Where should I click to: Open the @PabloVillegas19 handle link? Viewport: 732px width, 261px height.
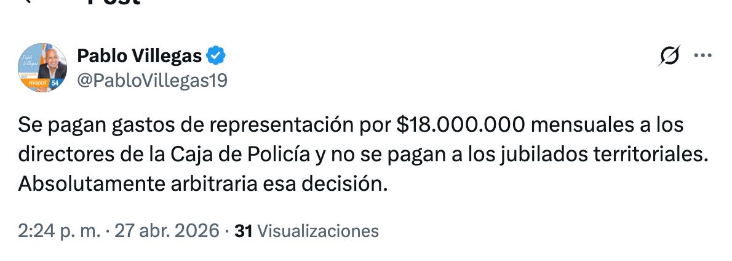pyautogui.click(x=152, y=80)
